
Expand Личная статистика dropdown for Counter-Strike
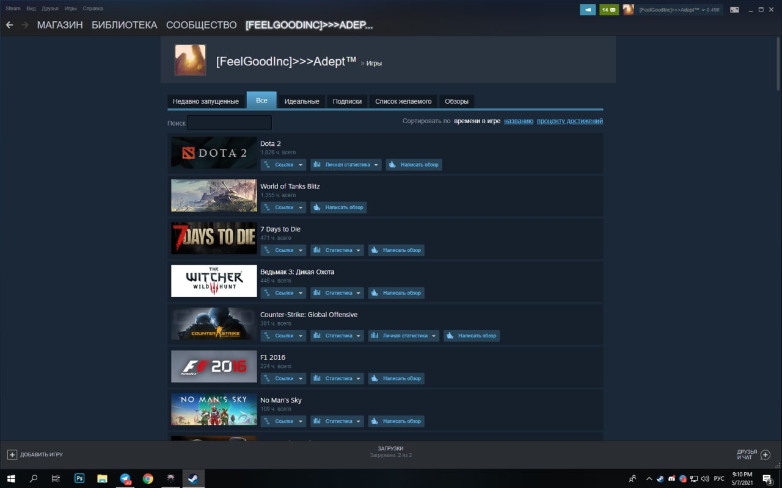[403, 335]
